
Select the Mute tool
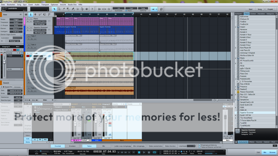tap(77, 9)
